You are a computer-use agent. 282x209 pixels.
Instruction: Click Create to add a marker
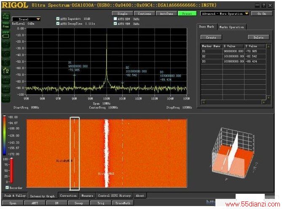(211, 38)
